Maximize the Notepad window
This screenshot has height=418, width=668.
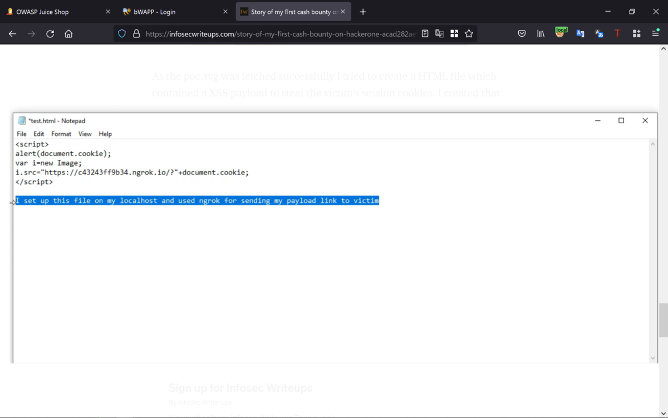pos(621,120)
